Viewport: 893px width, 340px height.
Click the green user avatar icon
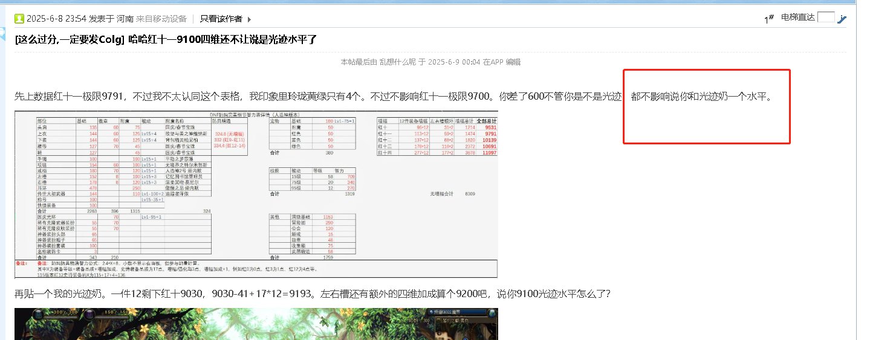click(19, 19)
